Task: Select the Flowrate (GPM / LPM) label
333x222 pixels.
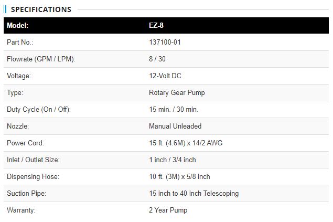Action: click(x=41, y=59)
